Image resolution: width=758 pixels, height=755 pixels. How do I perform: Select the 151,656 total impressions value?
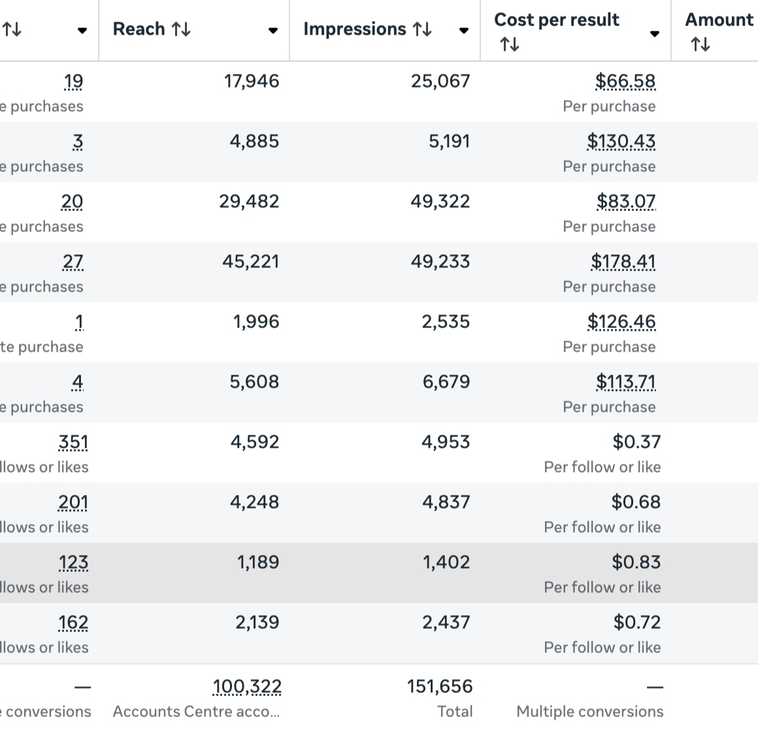(440, 686)
